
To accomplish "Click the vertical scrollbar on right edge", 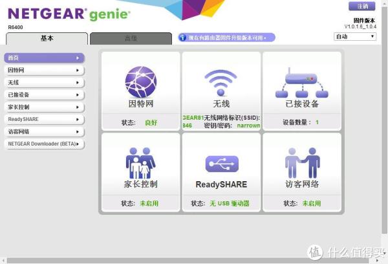I will [384, 120].
